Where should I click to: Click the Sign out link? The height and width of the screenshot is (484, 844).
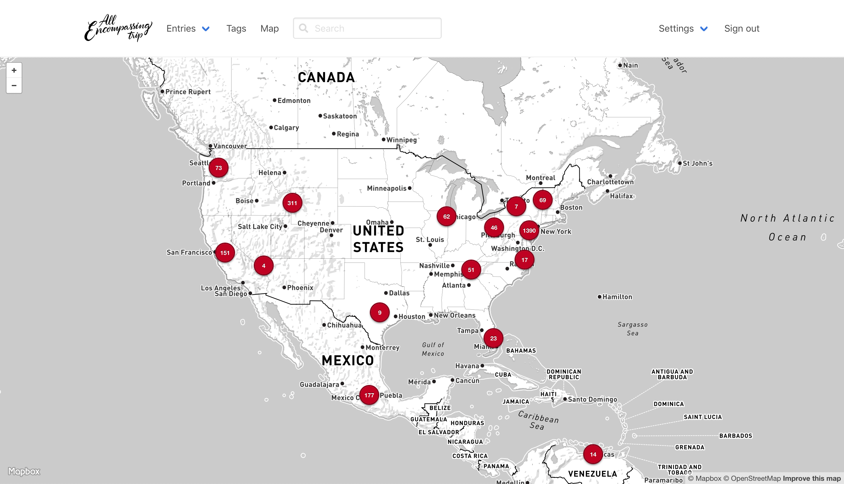[x=742, y=29]
